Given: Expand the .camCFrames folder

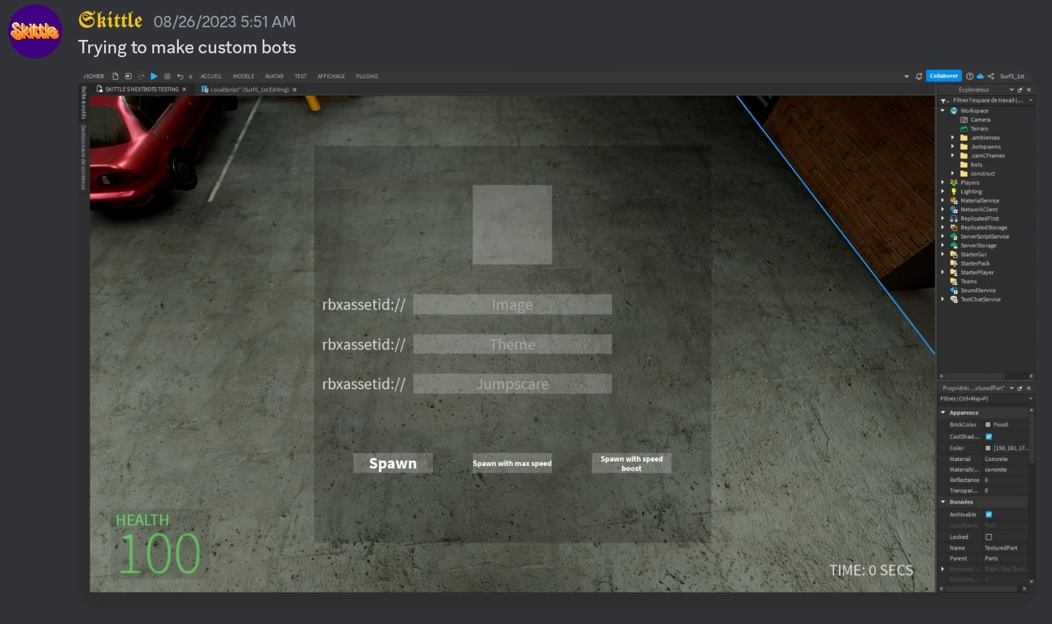Looking at the screenshot, I should tap(952, 155).
